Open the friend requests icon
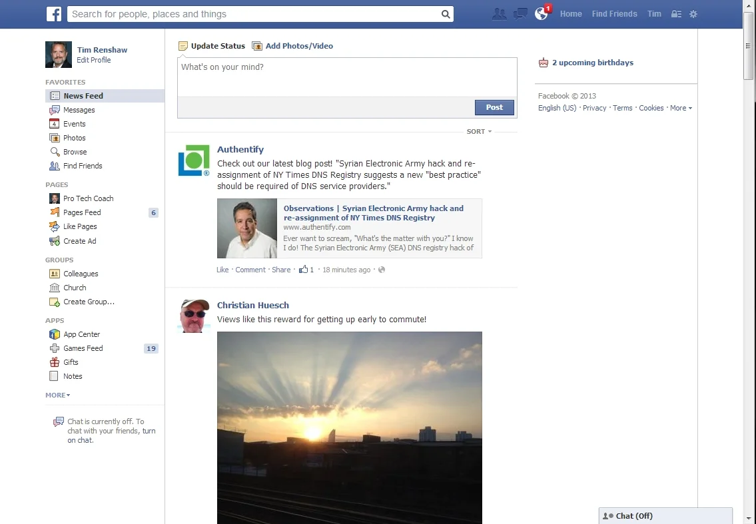This screenshot has height=524, width=756. tap(499, 14)
